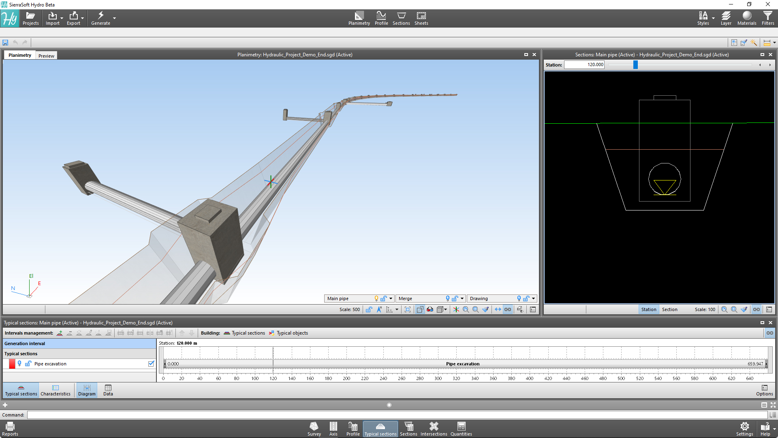Open the Drawing dropdown near the planimetry view
This screenshot has height=438, width=778.
pos(533,298)
